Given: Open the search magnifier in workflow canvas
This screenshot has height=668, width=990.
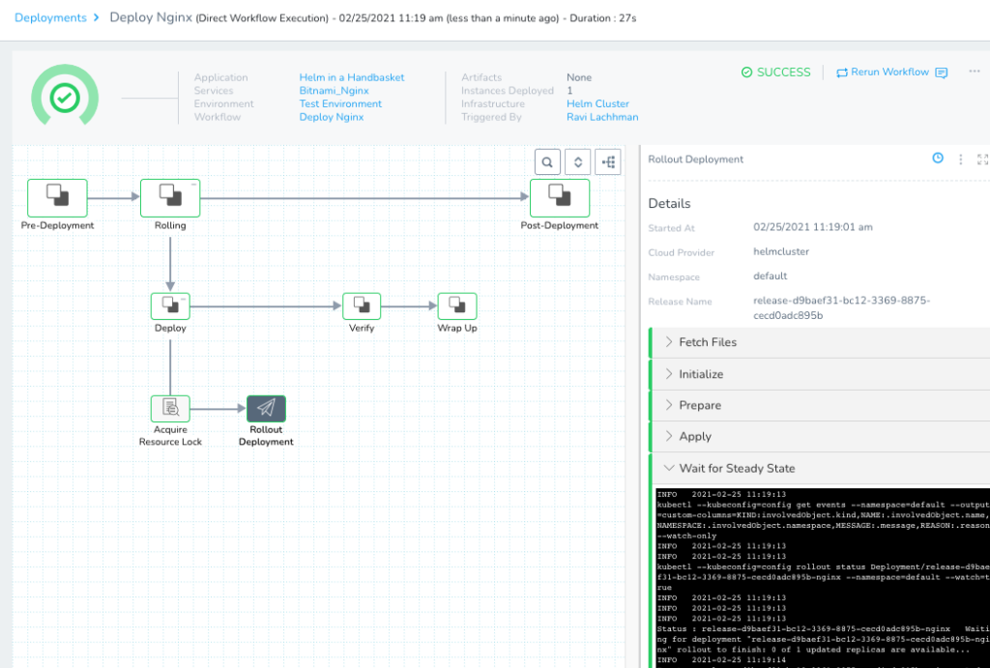Looking at the screenshot, I should coord(547,162).
